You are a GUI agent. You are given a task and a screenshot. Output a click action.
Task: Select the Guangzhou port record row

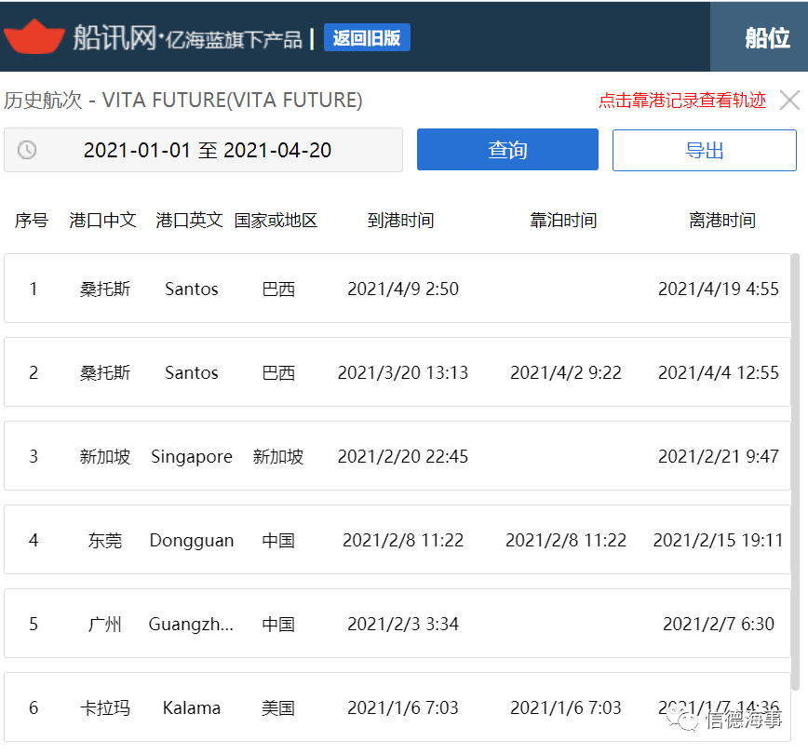[x=397, y=624]
